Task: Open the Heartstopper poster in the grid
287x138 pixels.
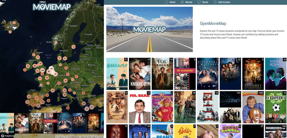Action: click(117, 74)
